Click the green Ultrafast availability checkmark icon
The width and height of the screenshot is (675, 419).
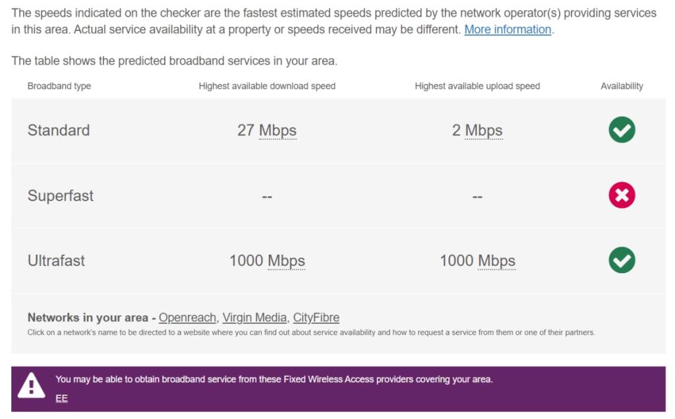coord(622,260)
